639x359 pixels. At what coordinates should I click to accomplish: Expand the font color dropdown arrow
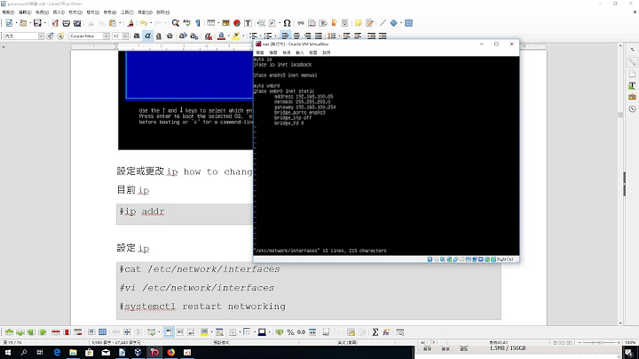(x=228, y=36)
